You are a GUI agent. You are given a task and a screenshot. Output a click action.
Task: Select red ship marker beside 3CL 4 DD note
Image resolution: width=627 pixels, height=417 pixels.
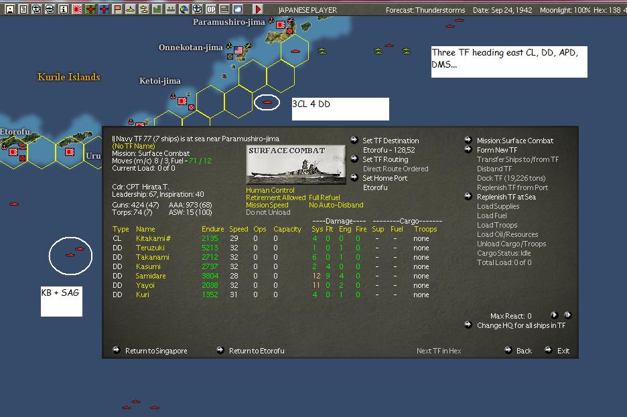[267, 102]
